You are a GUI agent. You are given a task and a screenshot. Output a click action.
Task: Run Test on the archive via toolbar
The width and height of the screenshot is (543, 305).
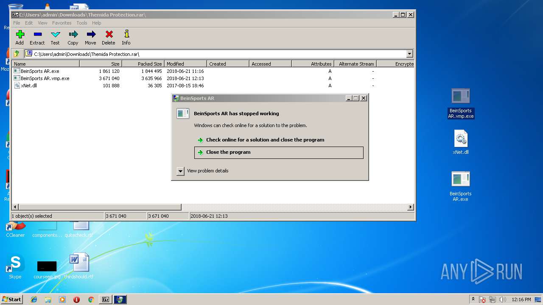pyautogui.click(x=55, y=37)
